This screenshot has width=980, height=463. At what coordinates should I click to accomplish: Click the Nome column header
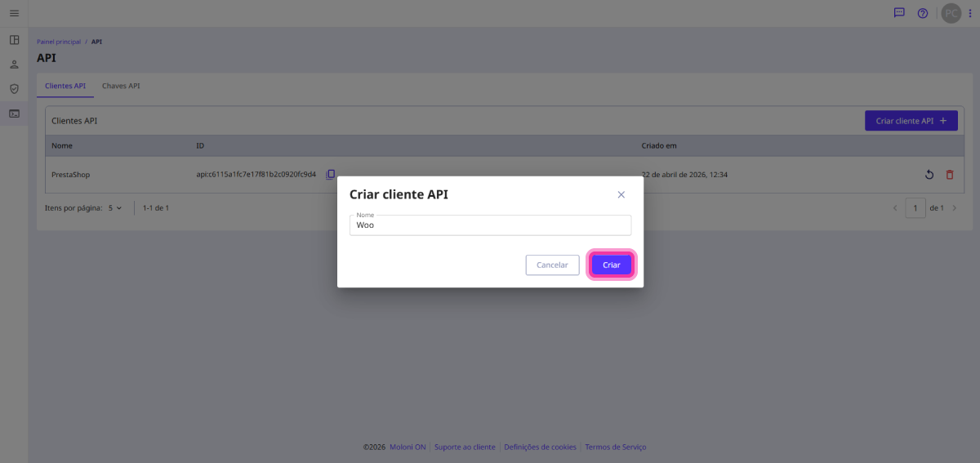[62, 146]
